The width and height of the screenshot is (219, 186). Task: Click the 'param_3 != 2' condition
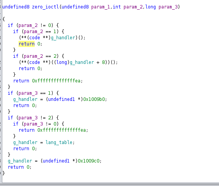click(x=35, y=118)
